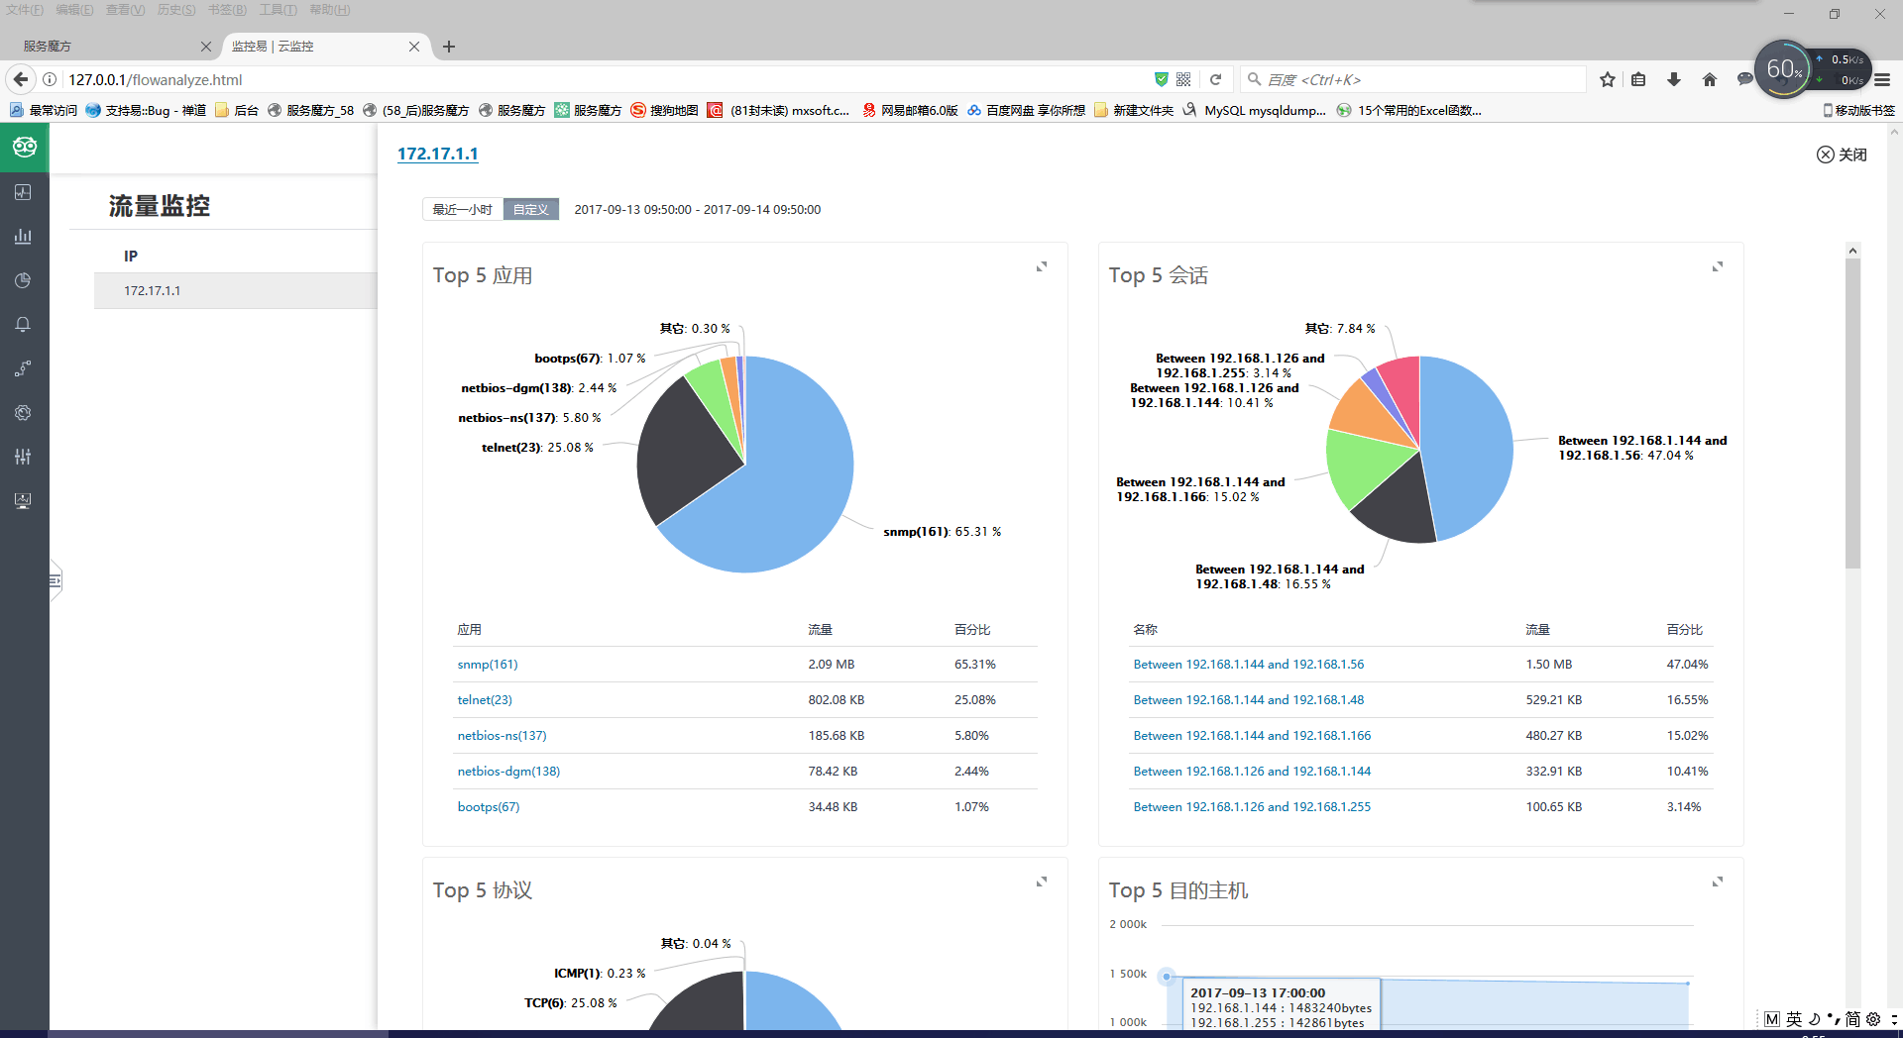Open the browser hamburger menu

[x=1882, y=79]
